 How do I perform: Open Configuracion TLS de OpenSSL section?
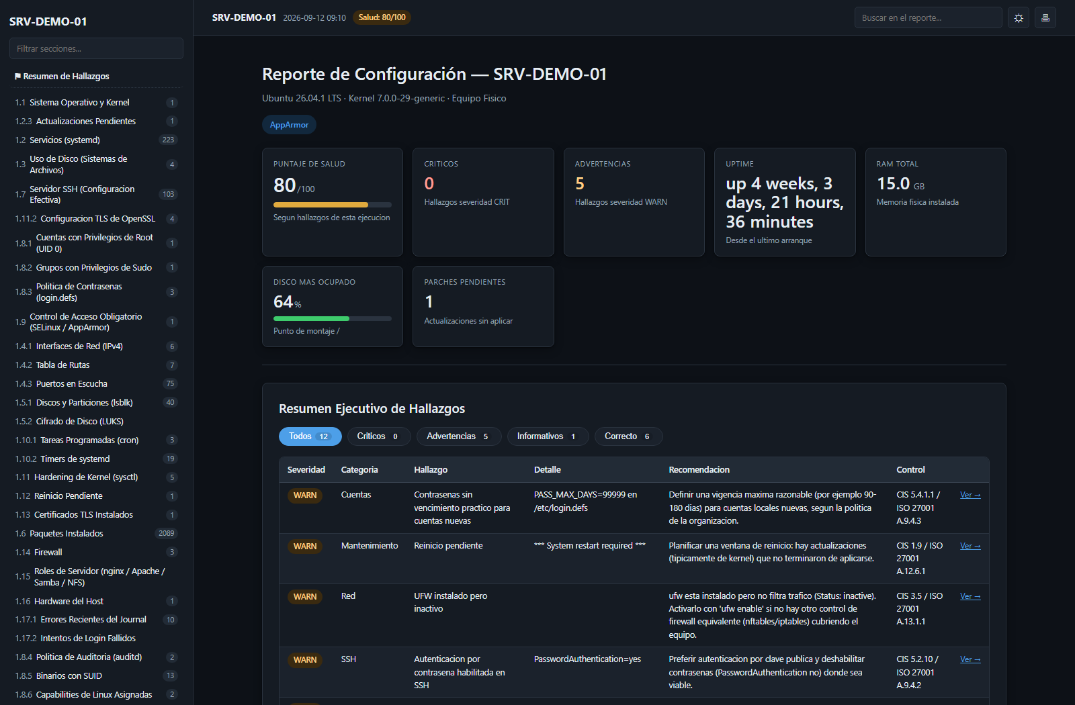[x=96, y=219]
